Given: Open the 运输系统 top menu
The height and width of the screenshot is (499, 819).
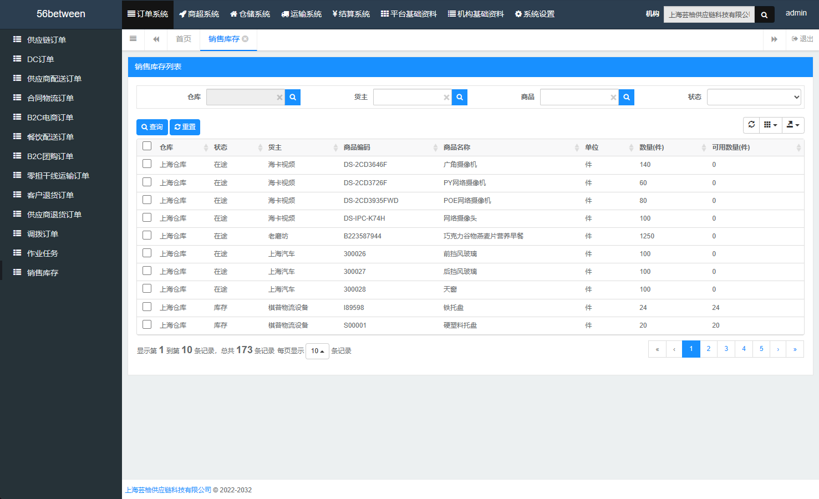Looking at the screenshot, I should point(301,14).
